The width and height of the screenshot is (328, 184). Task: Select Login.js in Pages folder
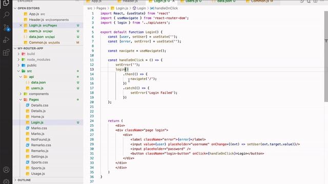tap(48, 123)
